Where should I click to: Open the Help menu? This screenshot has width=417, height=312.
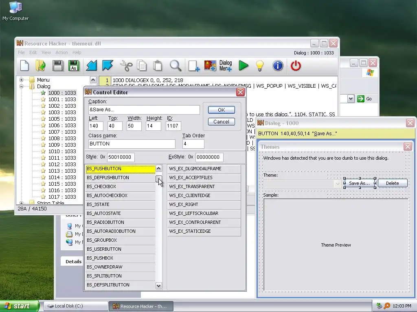tap(77, 52)
